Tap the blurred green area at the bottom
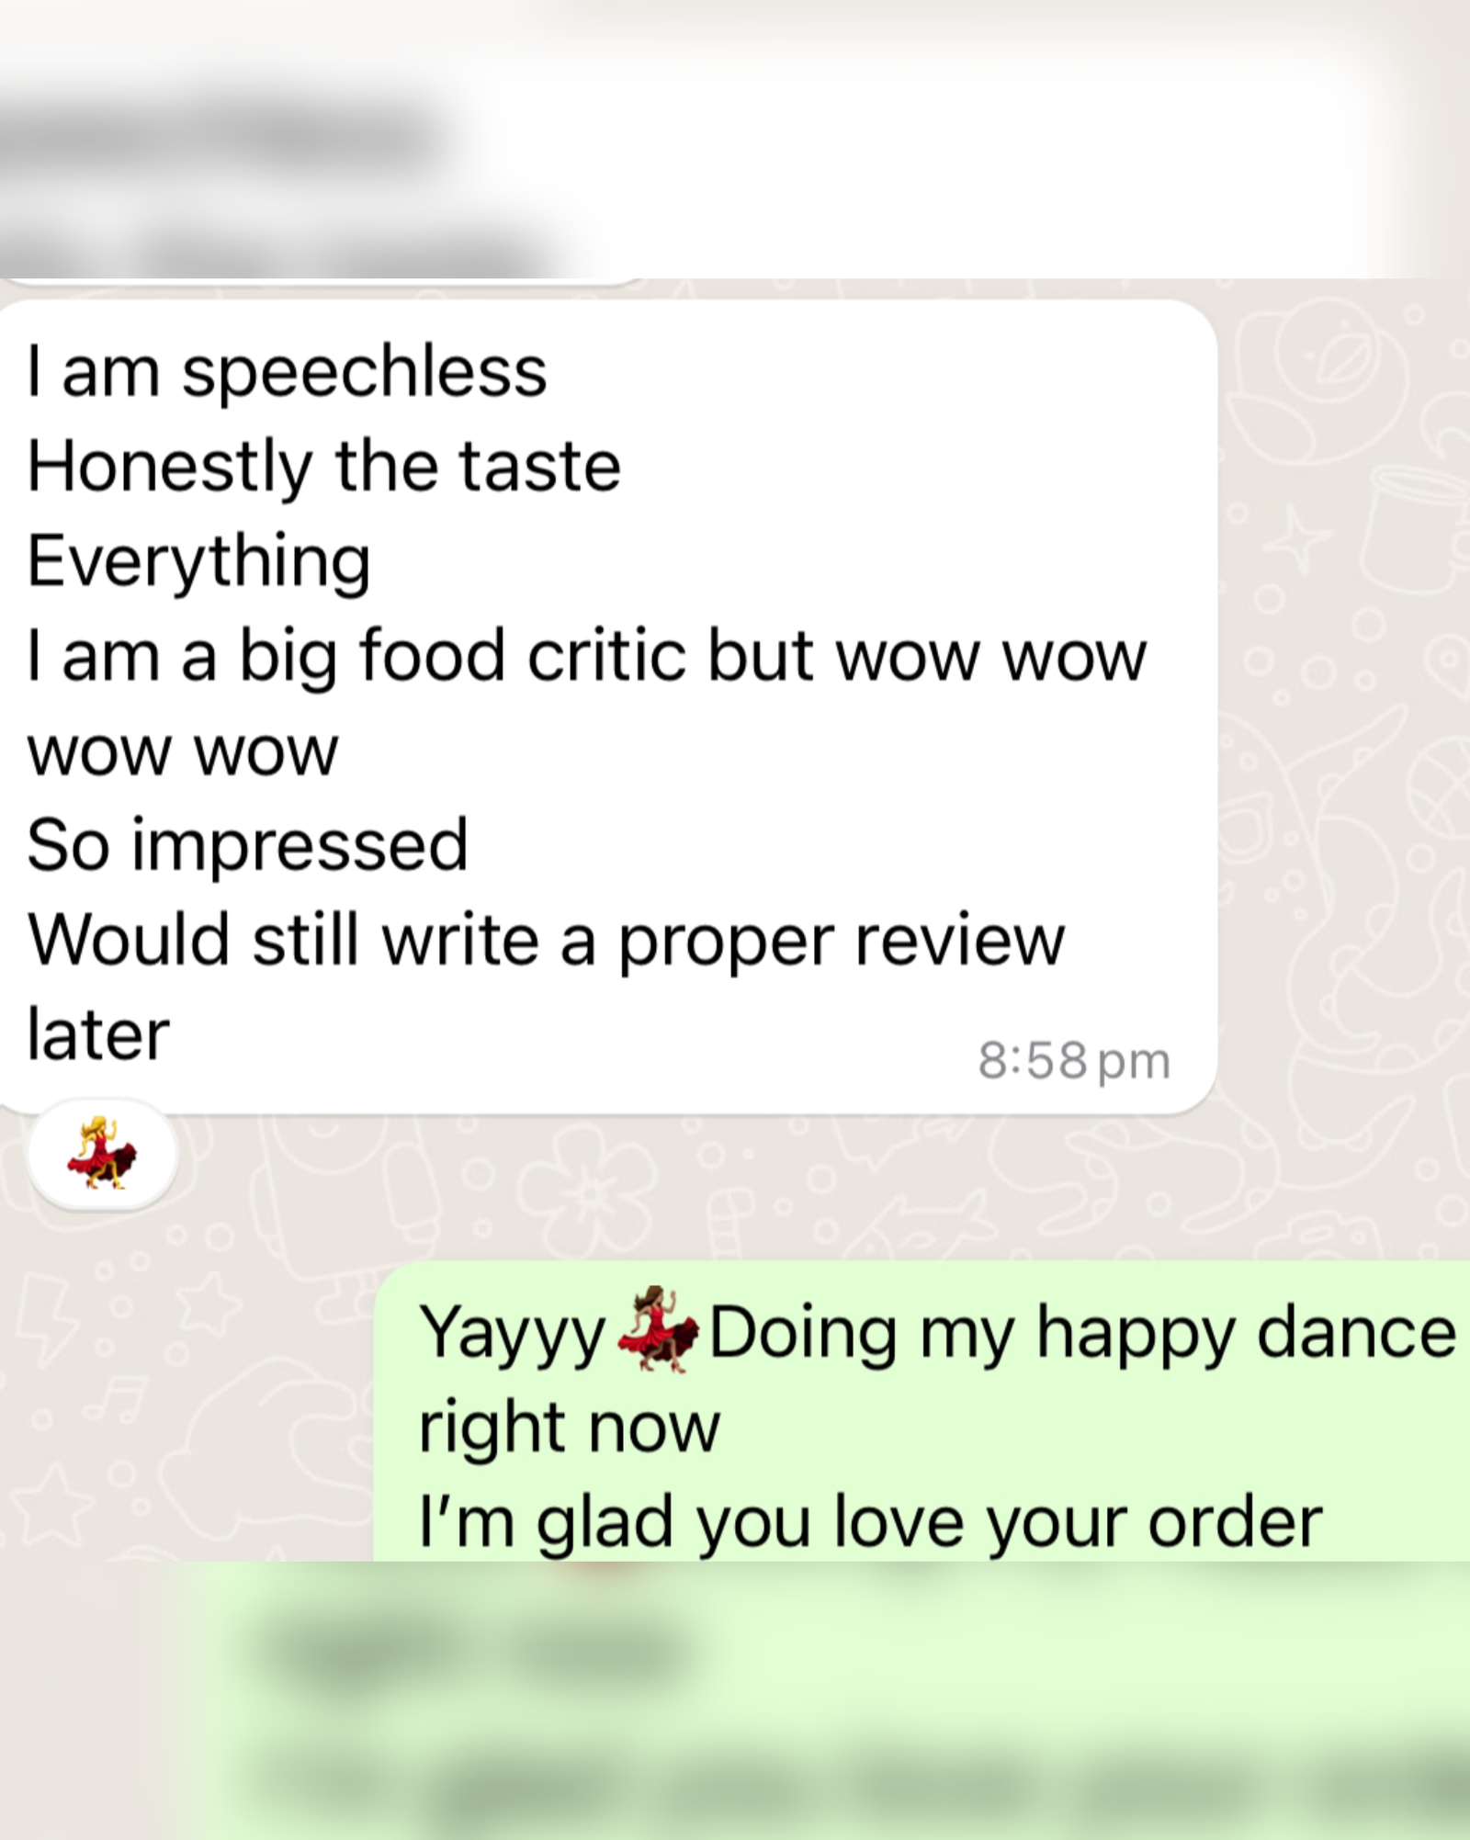This screenshot has width=1470, height=1840. [x=827, y=1699]
